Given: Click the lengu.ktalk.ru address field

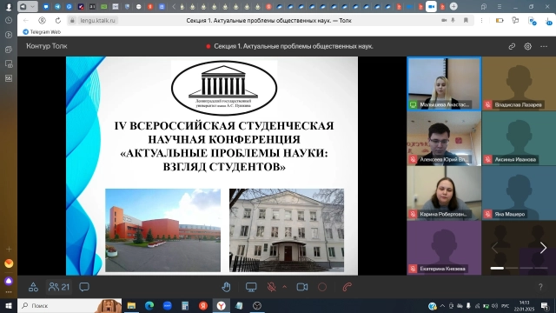Looking at the screenshot, I should click(x=97, y=21).
